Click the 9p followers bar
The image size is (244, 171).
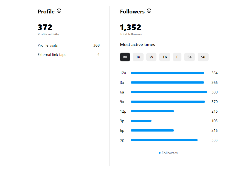coord(164,140)
